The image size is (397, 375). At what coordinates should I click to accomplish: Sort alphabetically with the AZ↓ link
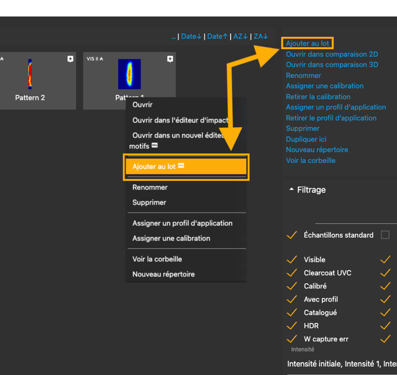[240, 37]
